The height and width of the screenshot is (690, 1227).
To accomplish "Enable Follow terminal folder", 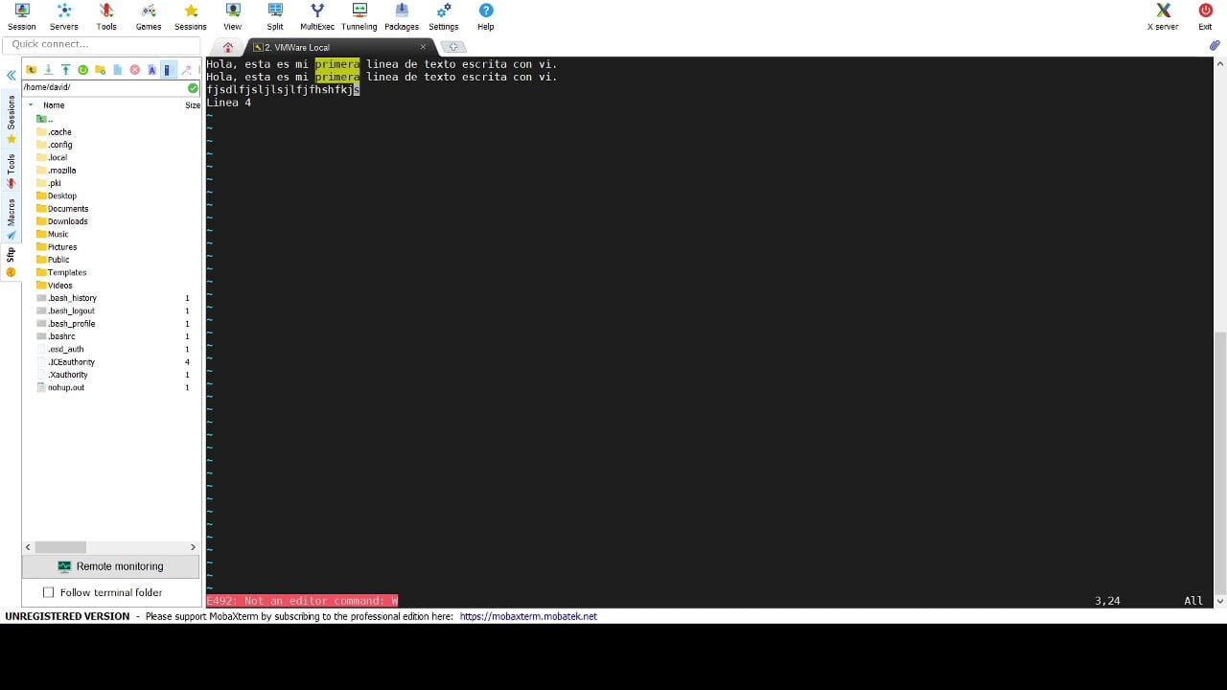I will 48,592.
